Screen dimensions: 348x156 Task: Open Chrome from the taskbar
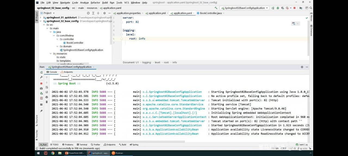pyautogui.click(x=52, y=153)
